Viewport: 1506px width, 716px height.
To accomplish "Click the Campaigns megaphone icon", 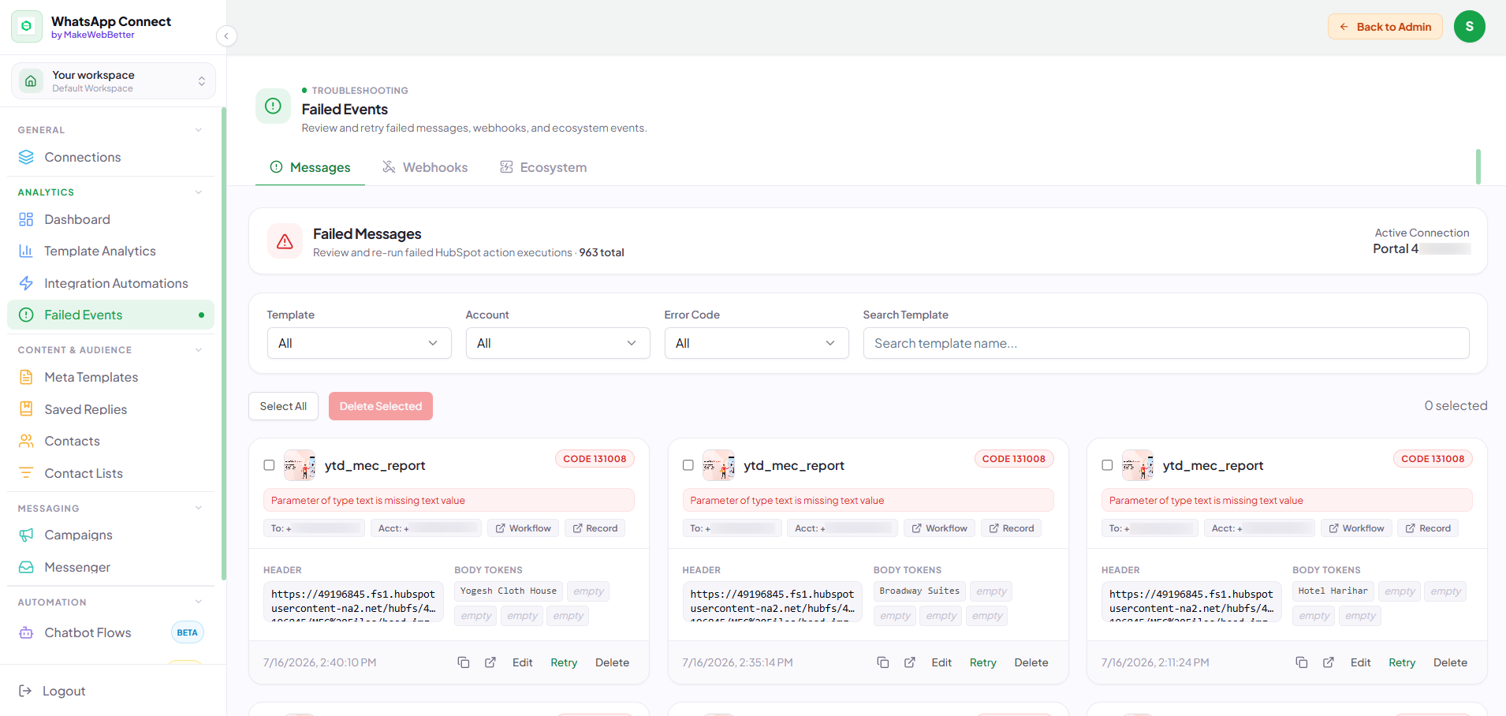I will click(26, 535).
